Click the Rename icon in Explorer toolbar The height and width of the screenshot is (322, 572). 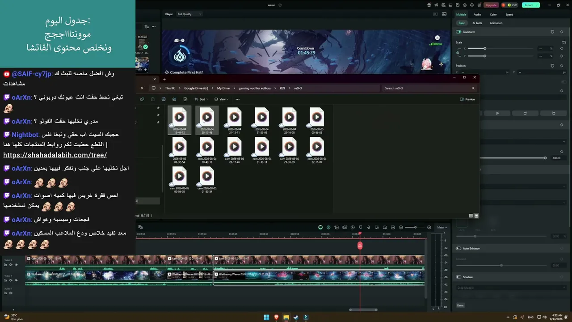click(164, 99)
